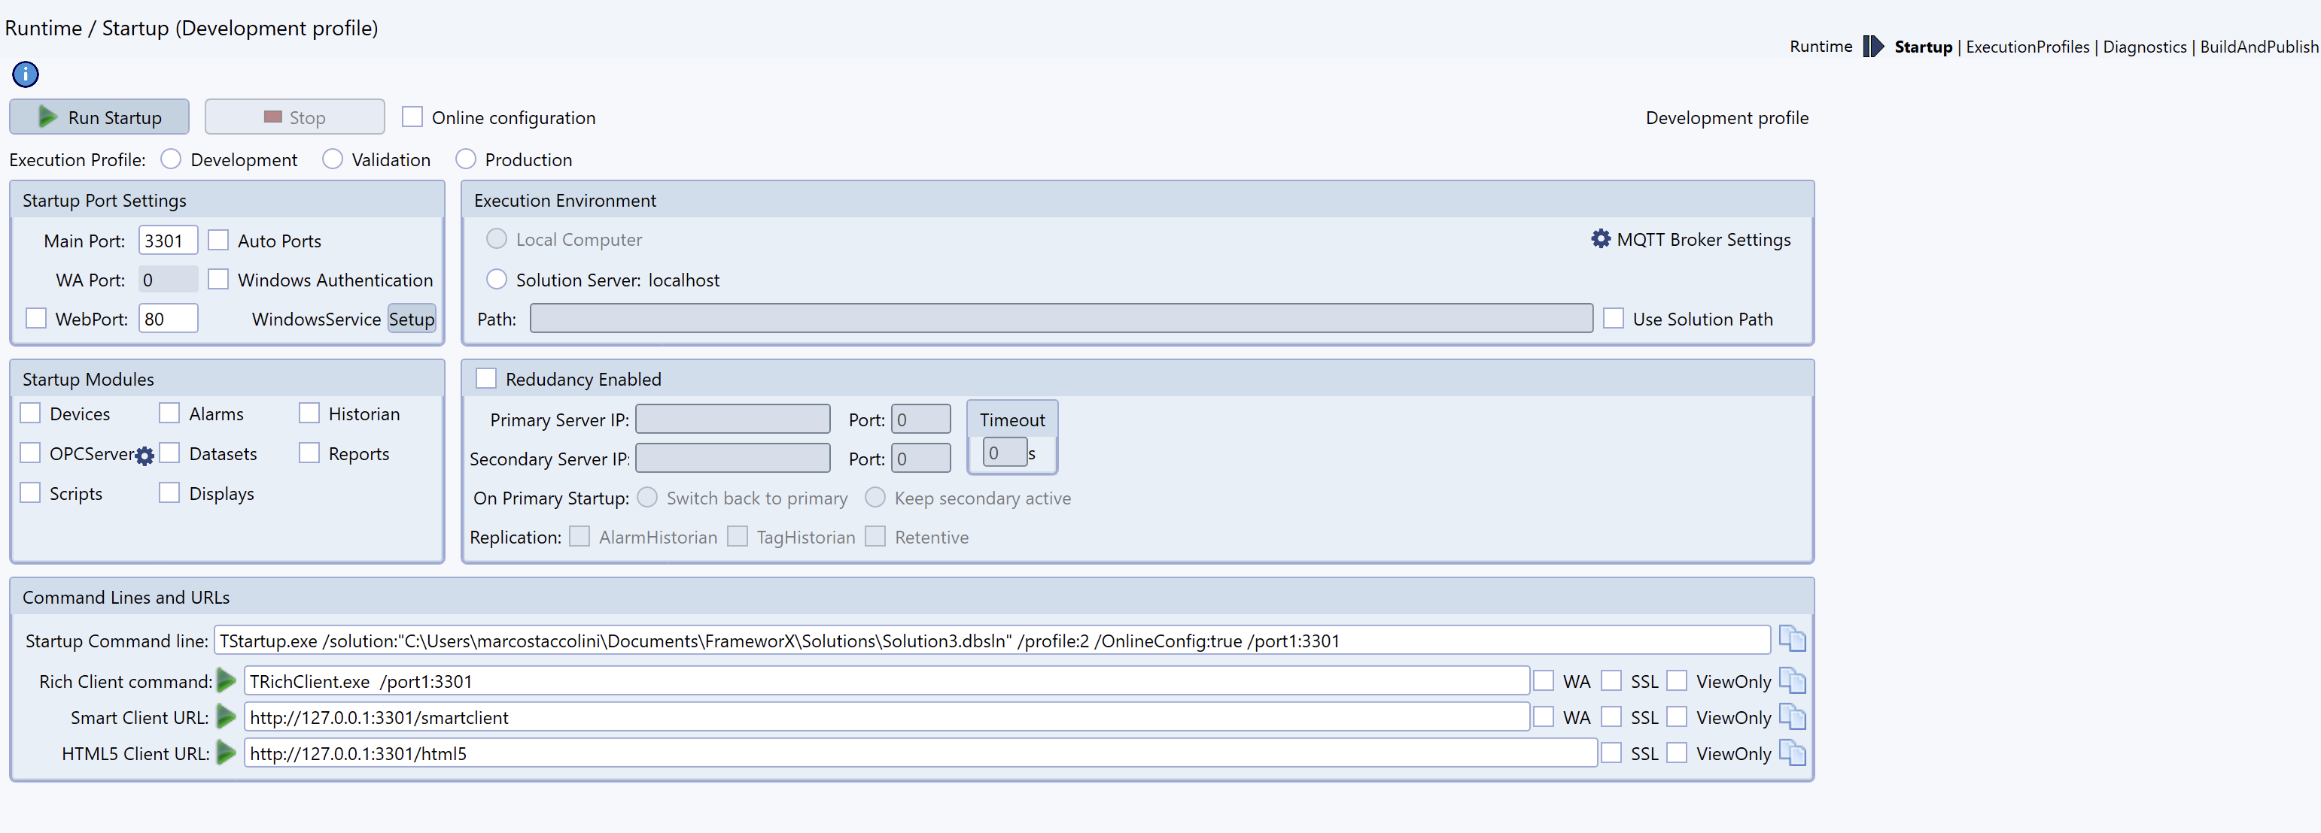
Task: Open MQTT Broker Settings gear
Action: (1600, 238)
